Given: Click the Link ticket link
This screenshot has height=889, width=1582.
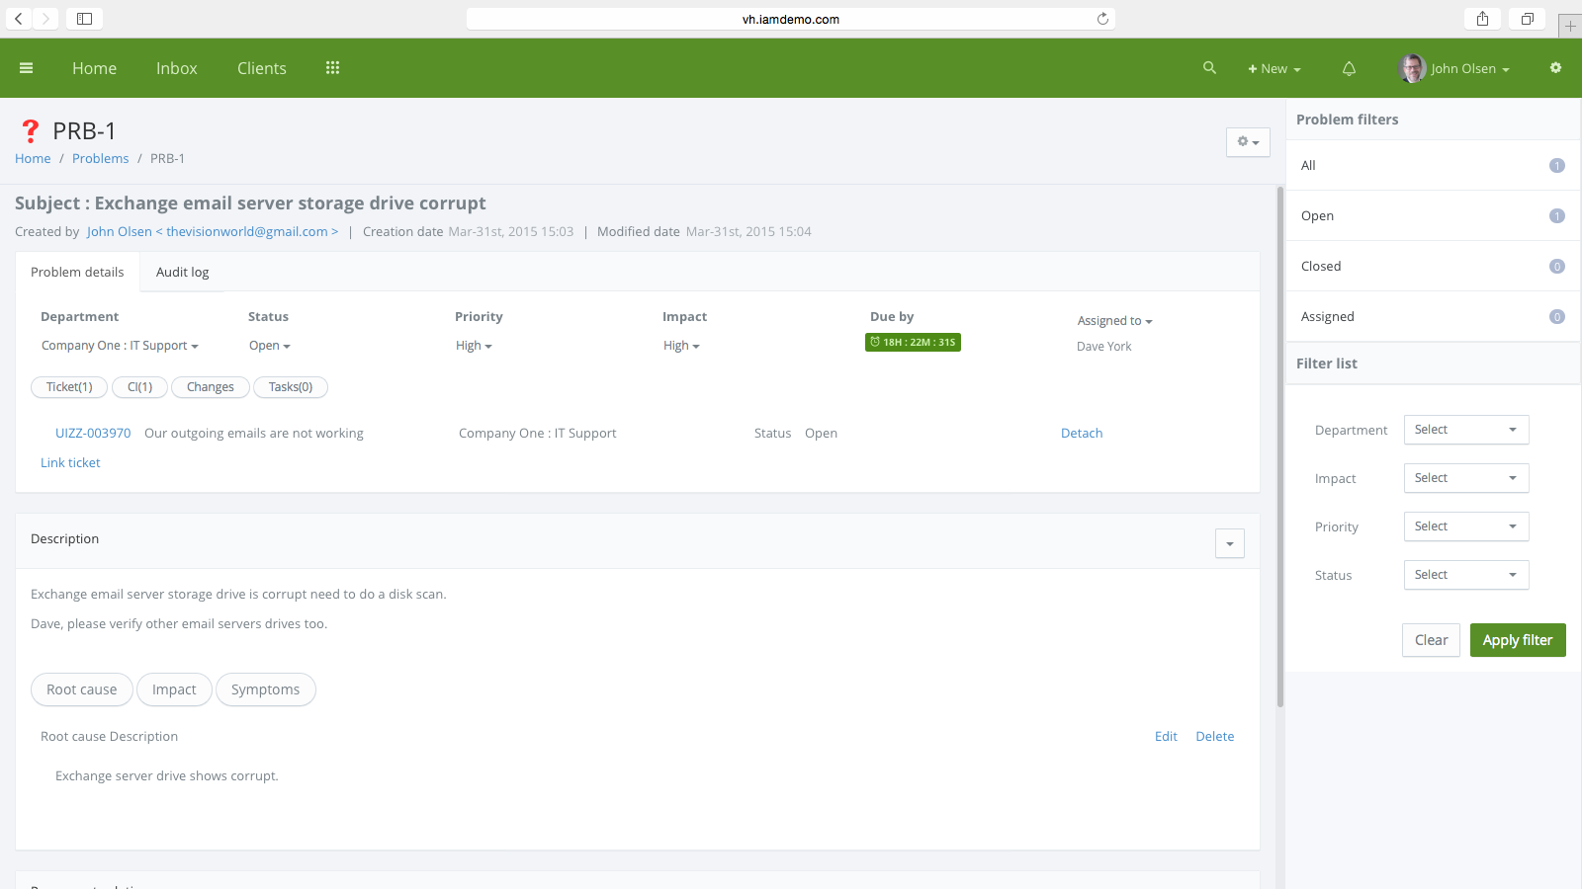Looking at the screenshot, I should tap(70, 462).
